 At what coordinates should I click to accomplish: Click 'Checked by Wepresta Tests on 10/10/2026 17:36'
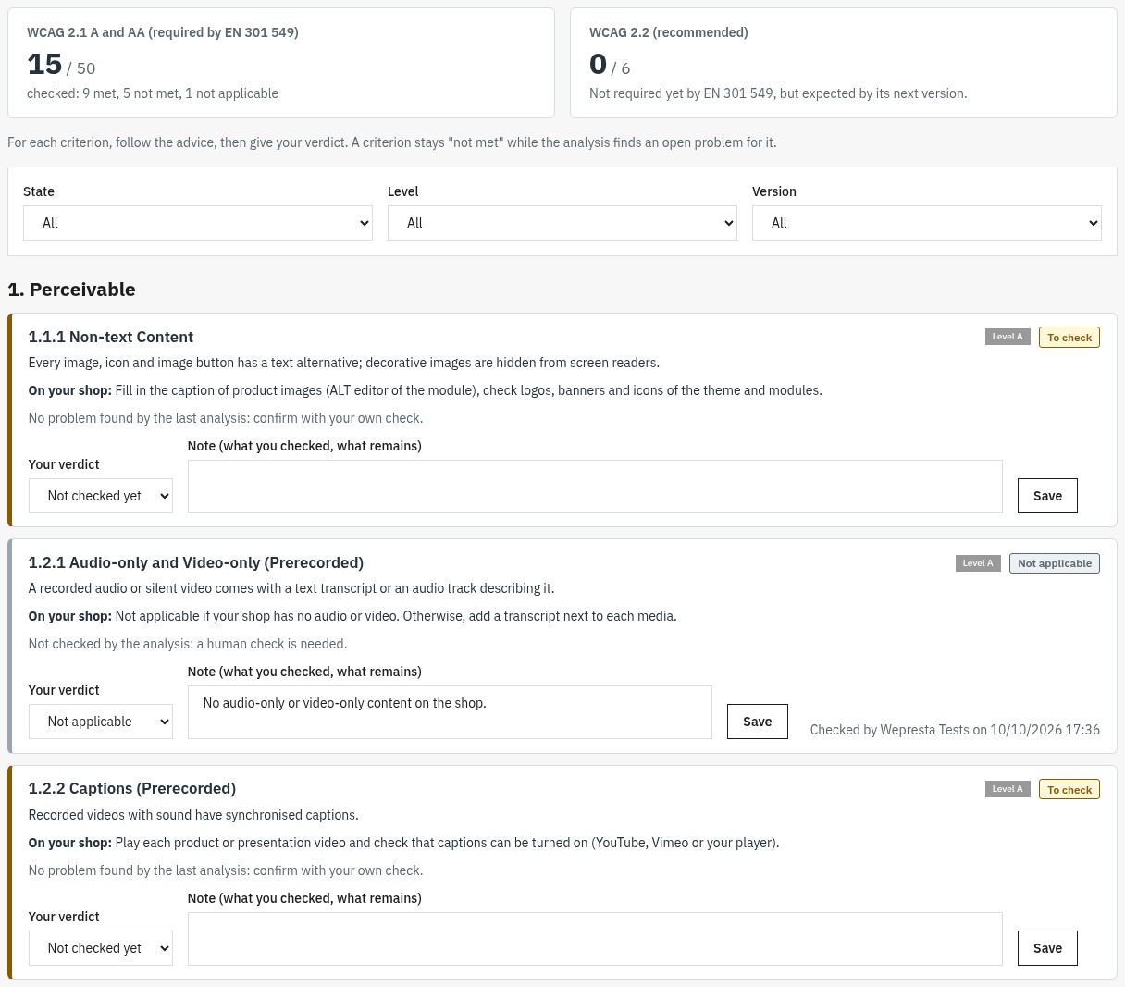coord(955,730)
